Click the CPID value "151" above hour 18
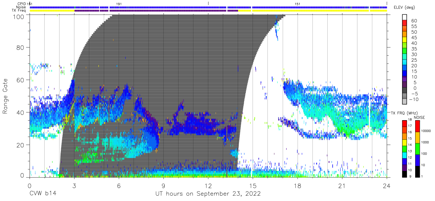Viewport: 435px width, 201px height. pos(298,4)
